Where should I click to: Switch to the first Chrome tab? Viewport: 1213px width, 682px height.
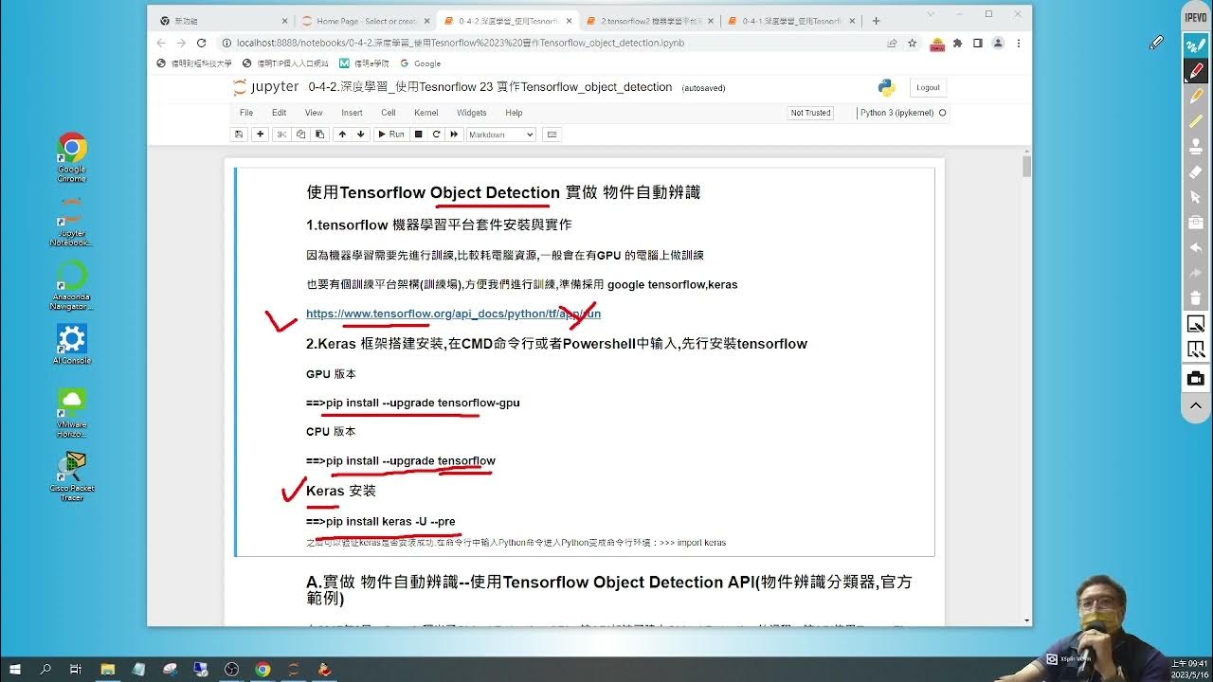coord(224,21)
